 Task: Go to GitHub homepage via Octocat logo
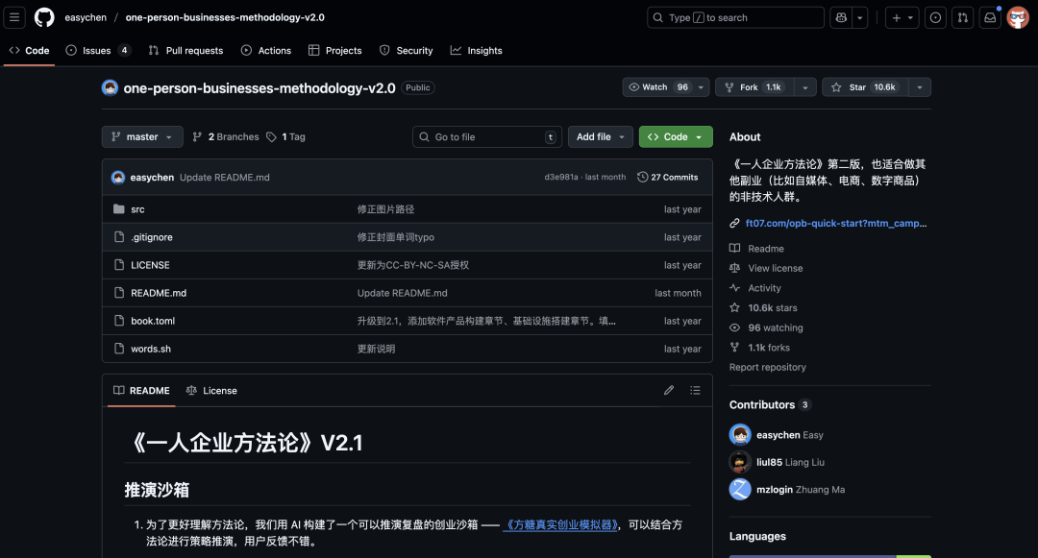(44, 17)
